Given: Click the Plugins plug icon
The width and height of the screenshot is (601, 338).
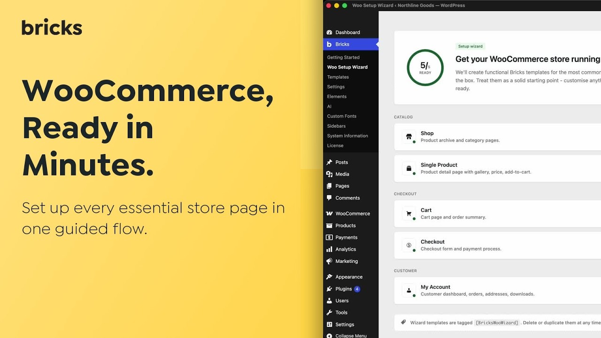Looking at the screenshot, I should [329, 289].
